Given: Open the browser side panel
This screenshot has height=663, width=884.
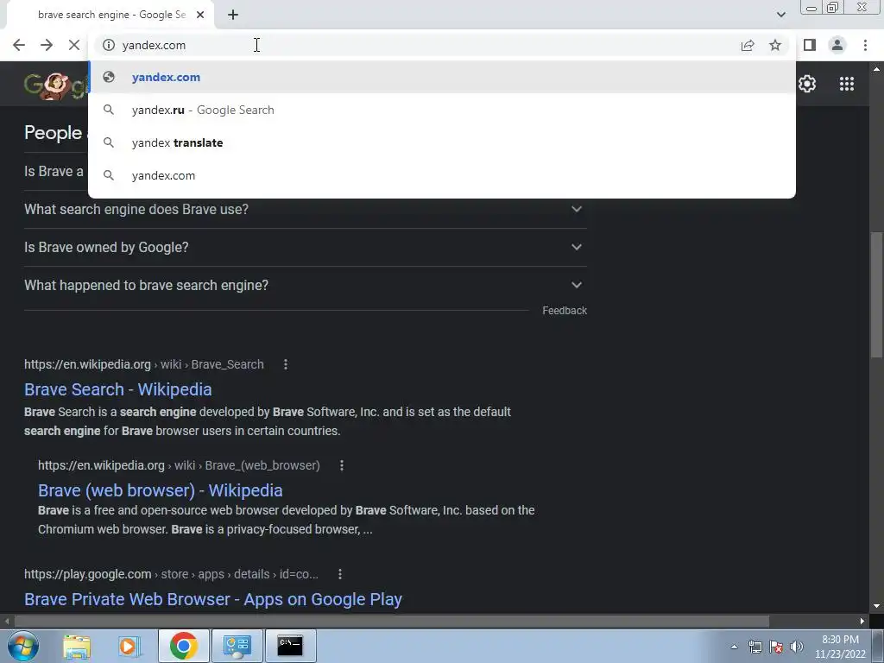Looking at the screenshot, I should point(810,45).
